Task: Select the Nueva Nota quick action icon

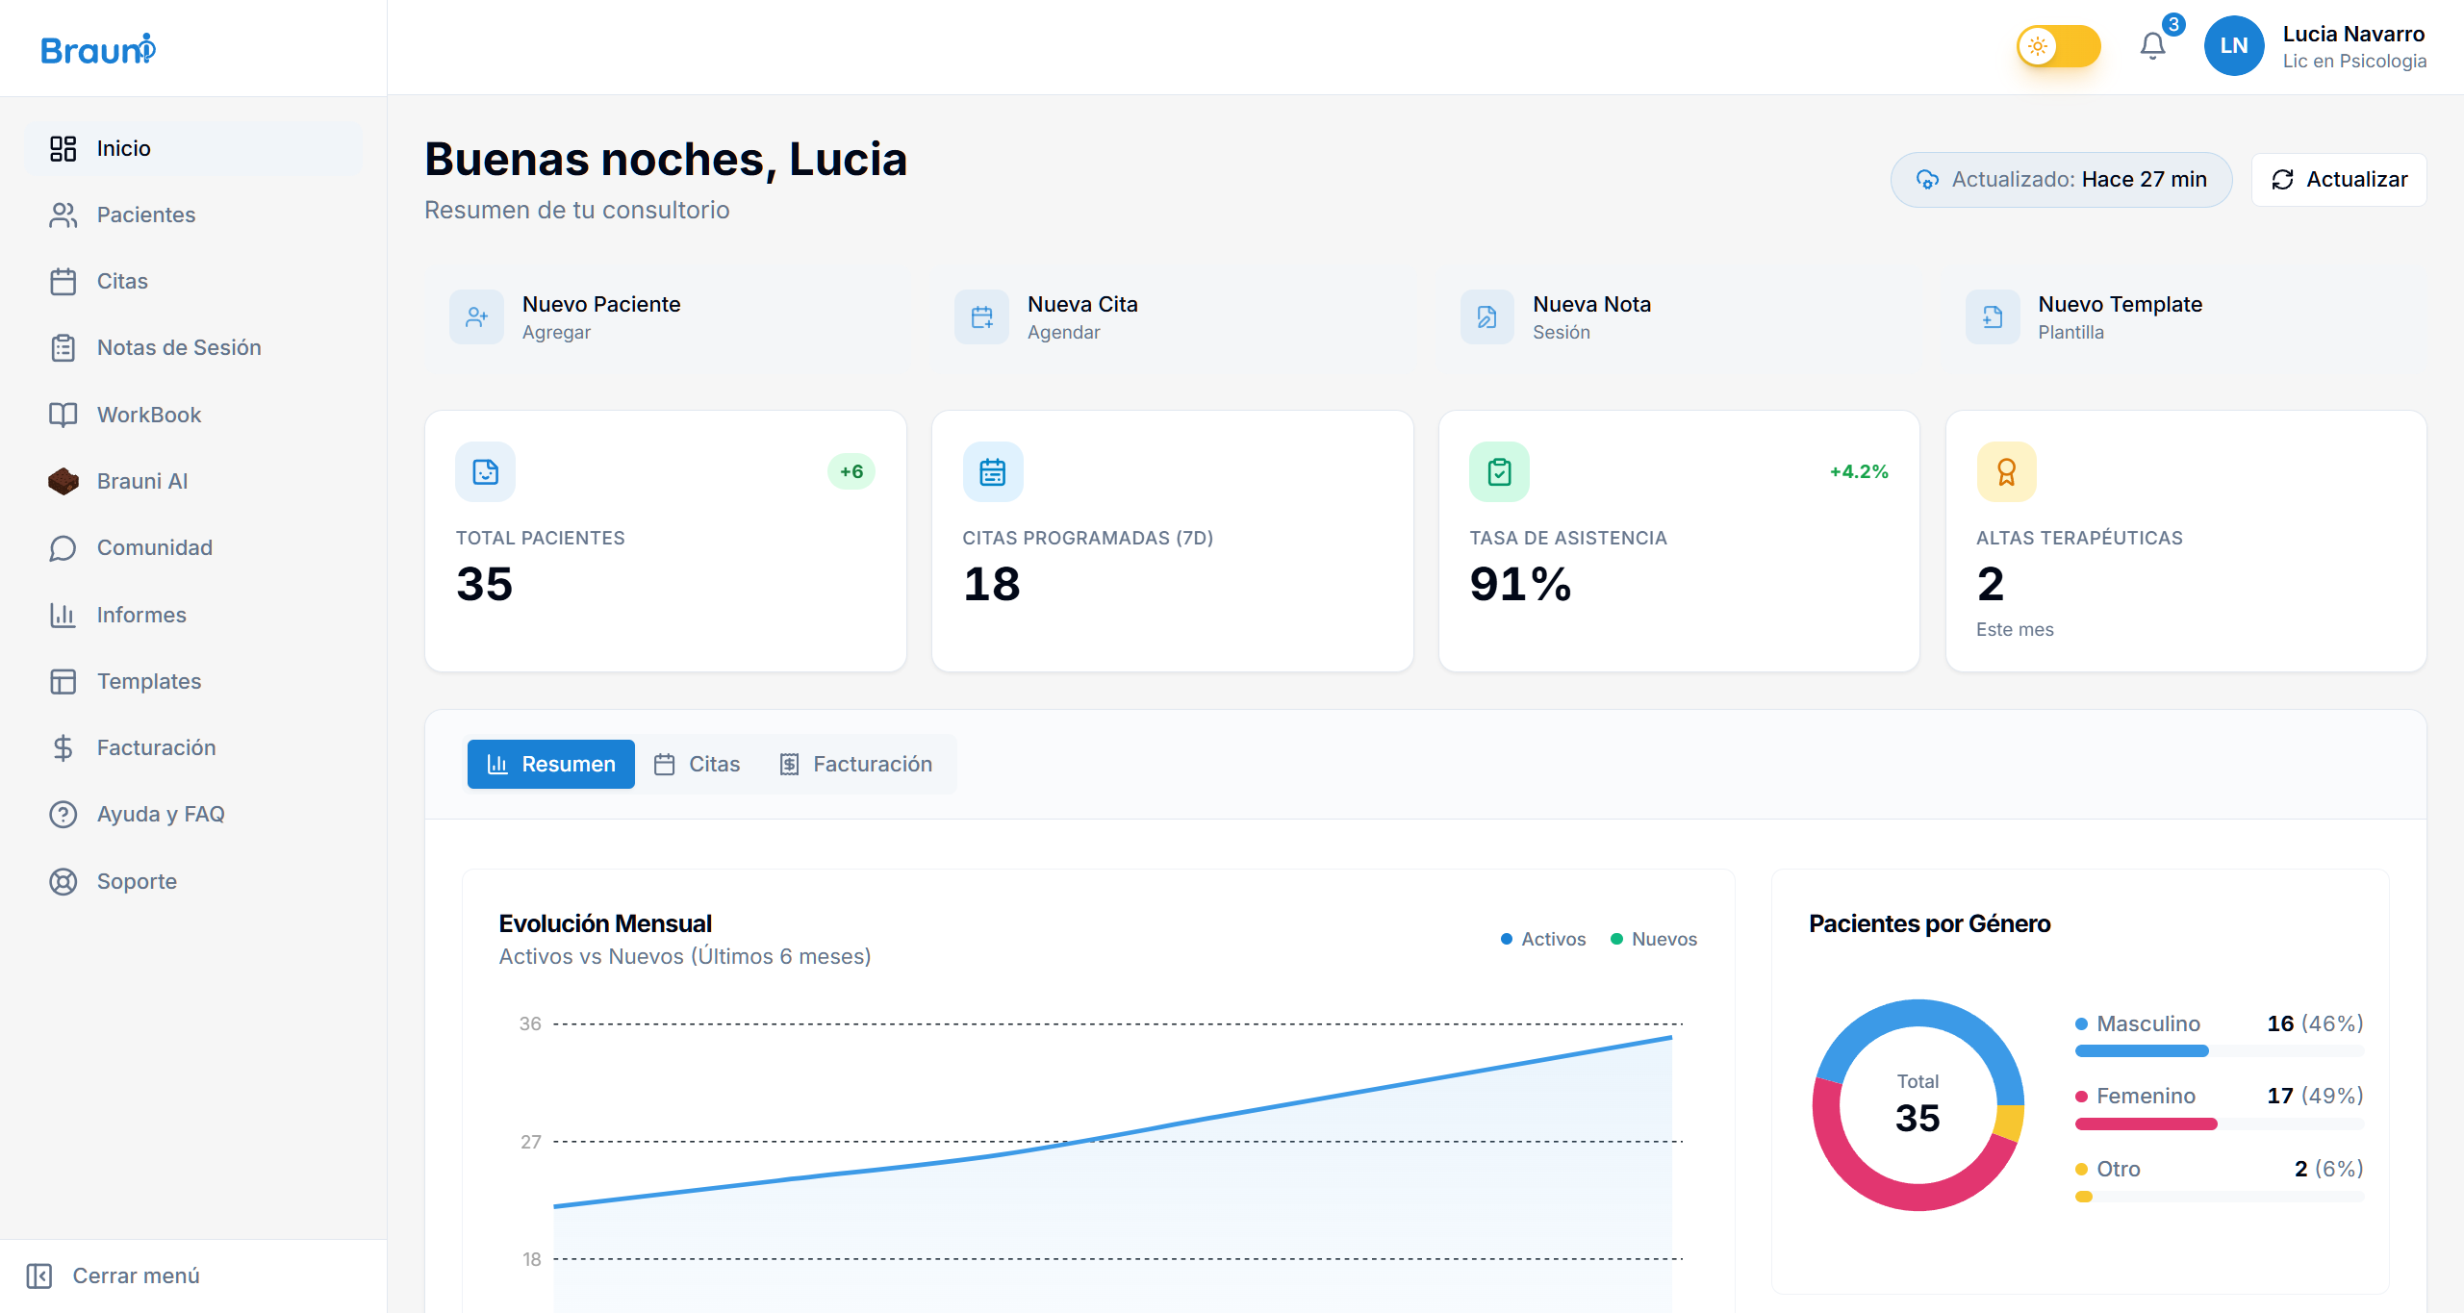Action: [1486, 316]
